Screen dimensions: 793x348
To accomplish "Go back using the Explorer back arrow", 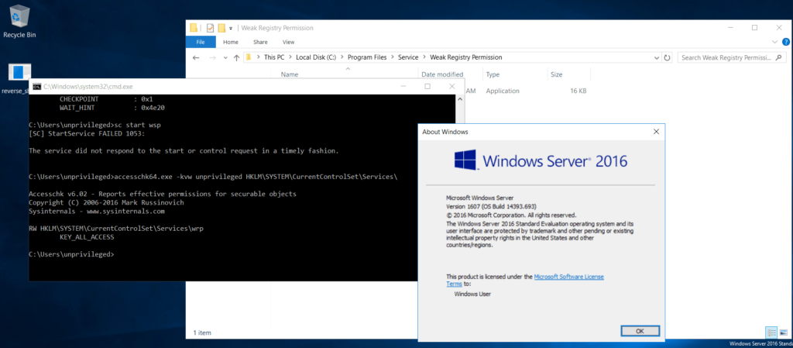I will [196, 57].
